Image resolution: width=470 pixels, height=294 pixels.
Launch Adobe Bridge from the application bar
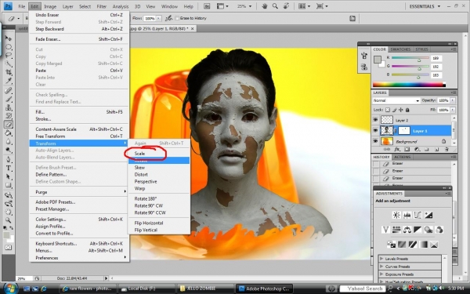pyautogui.click(x=207, y=6)
